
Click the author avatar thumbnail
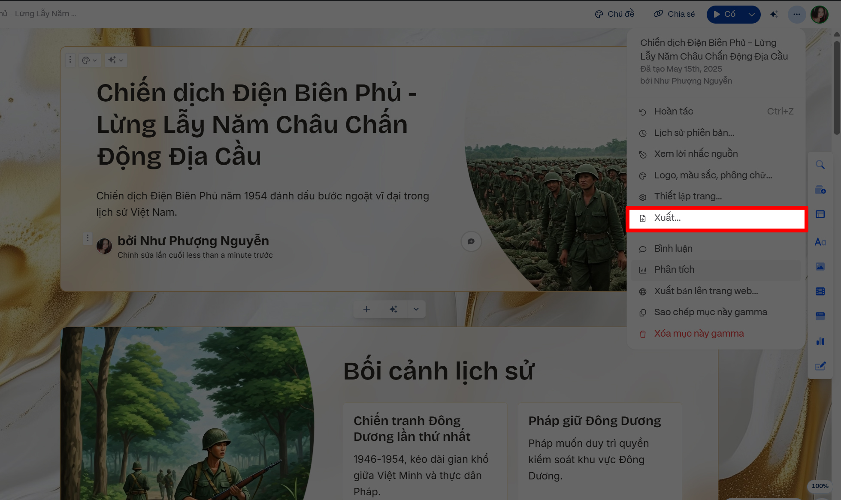[104, 246]
